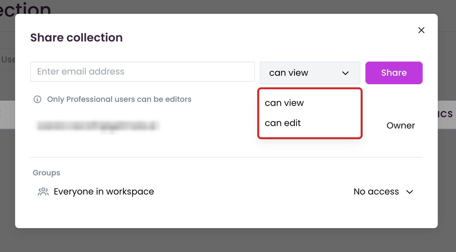Click the blurred owner email entry
Viewport: 456px width, 252px height.
coord(98,126)
